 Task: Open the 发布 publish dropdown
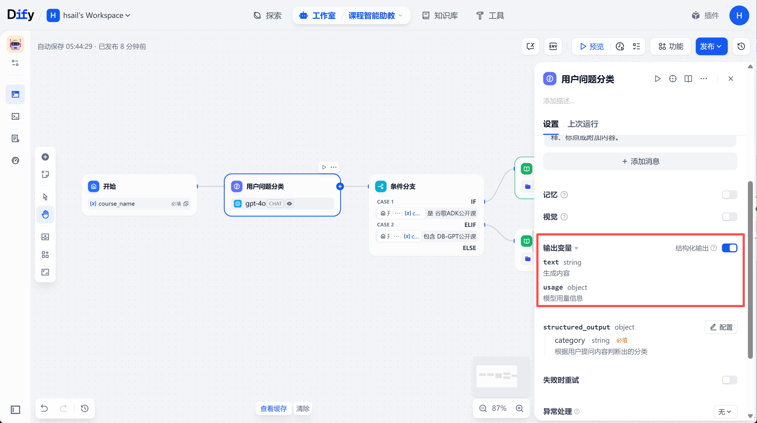(x=711, y=46)
